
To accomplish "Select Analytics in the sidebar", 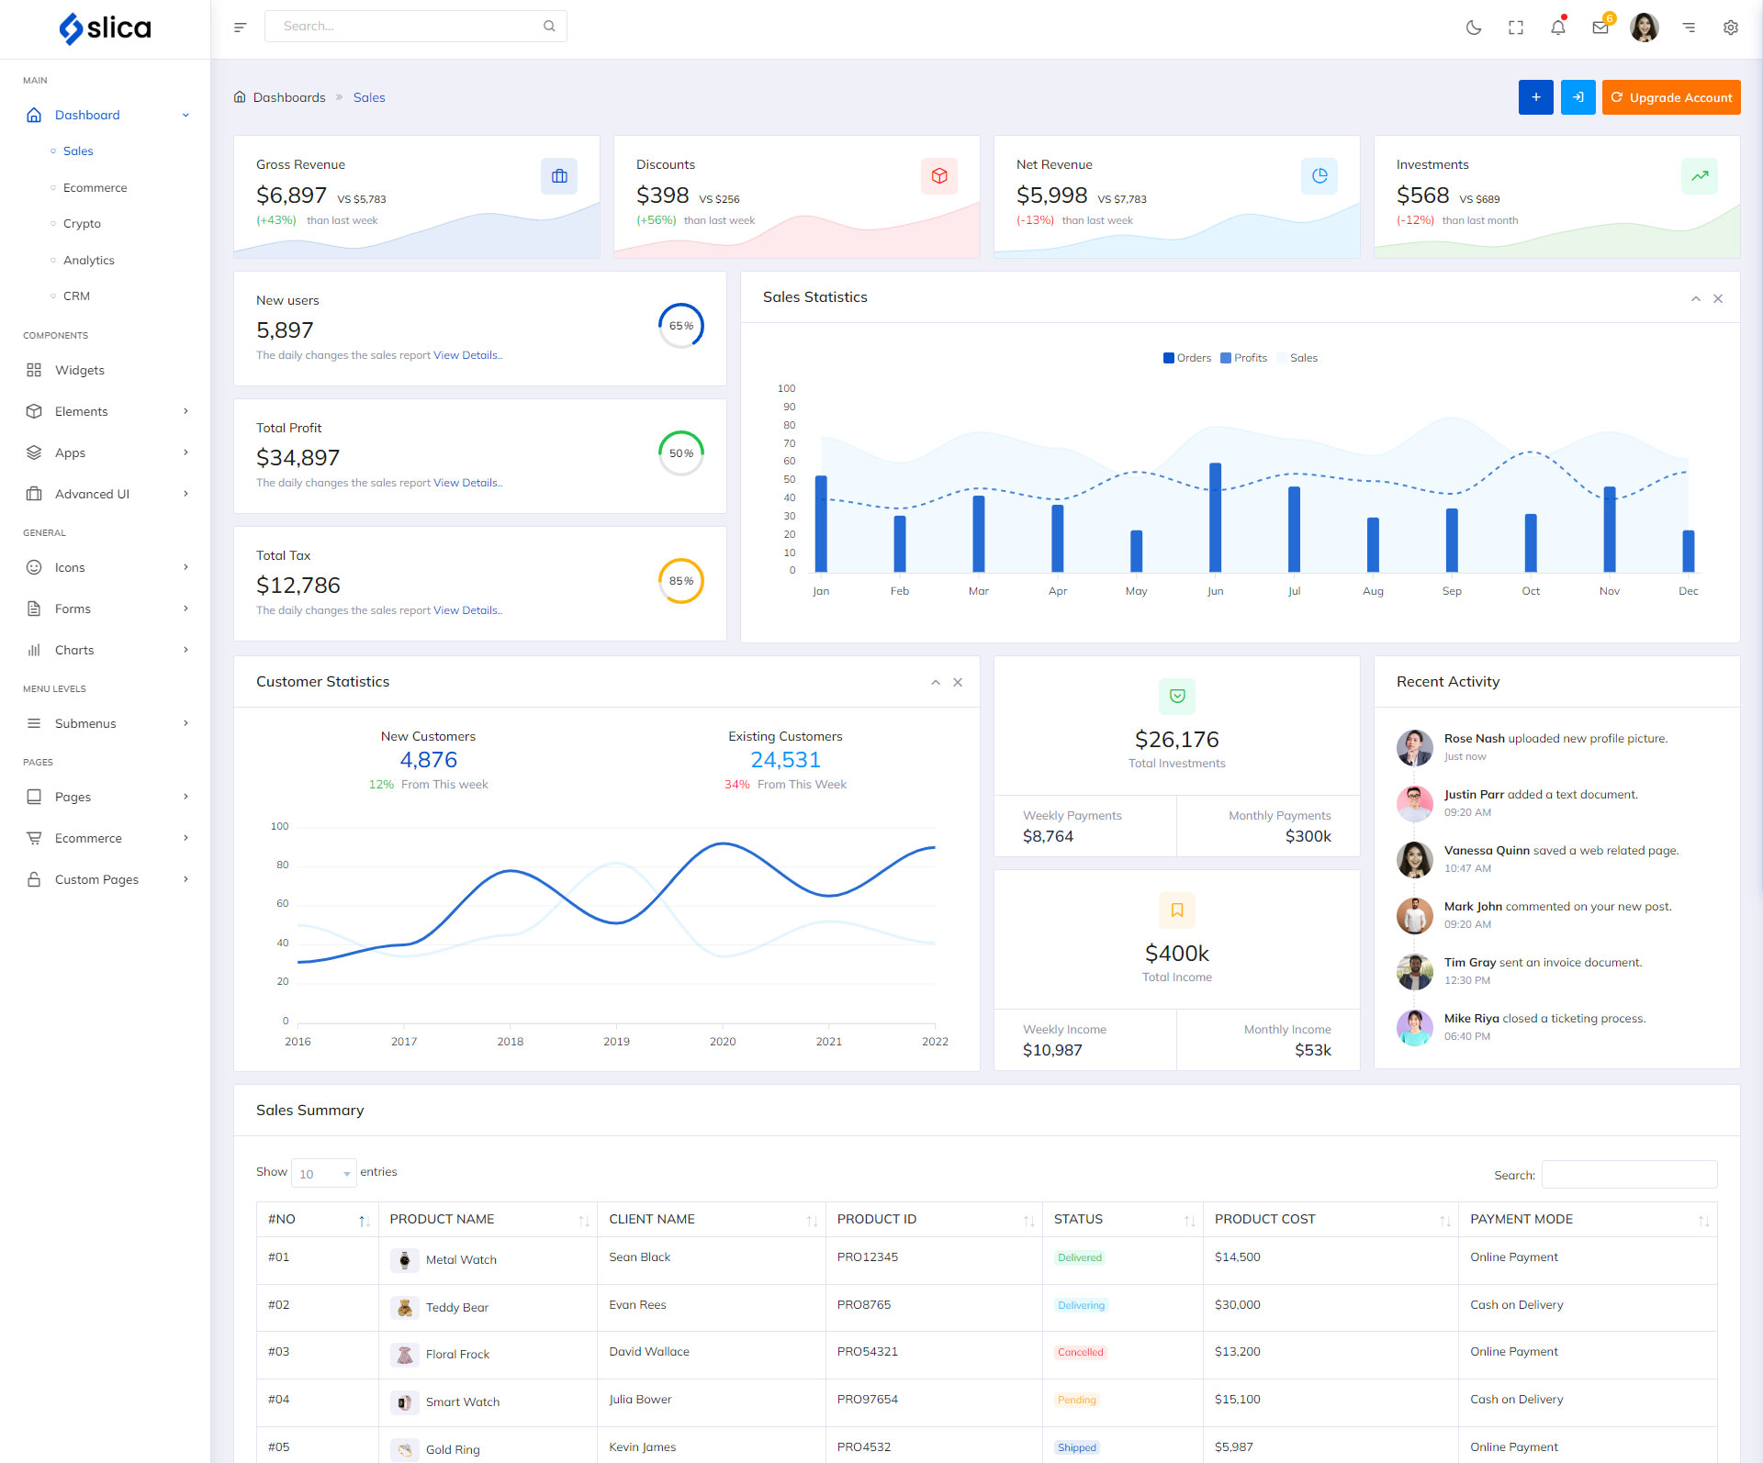I will pyautogui.click(x=88, y=260).
